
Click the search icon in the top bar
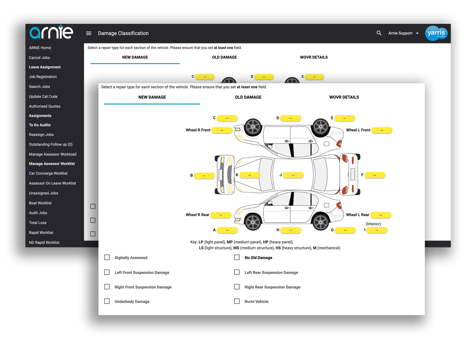tap(379, 33)
